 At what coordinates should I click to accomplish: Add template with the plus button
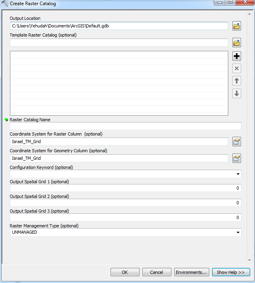(x=237, y=56)
